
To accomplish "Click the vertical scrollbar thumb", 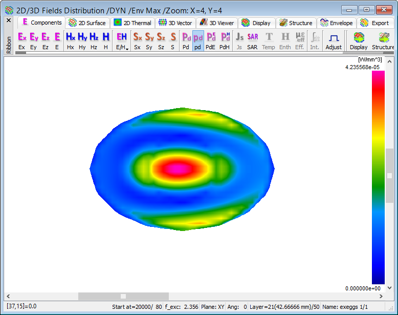I will tap(390, 176).
